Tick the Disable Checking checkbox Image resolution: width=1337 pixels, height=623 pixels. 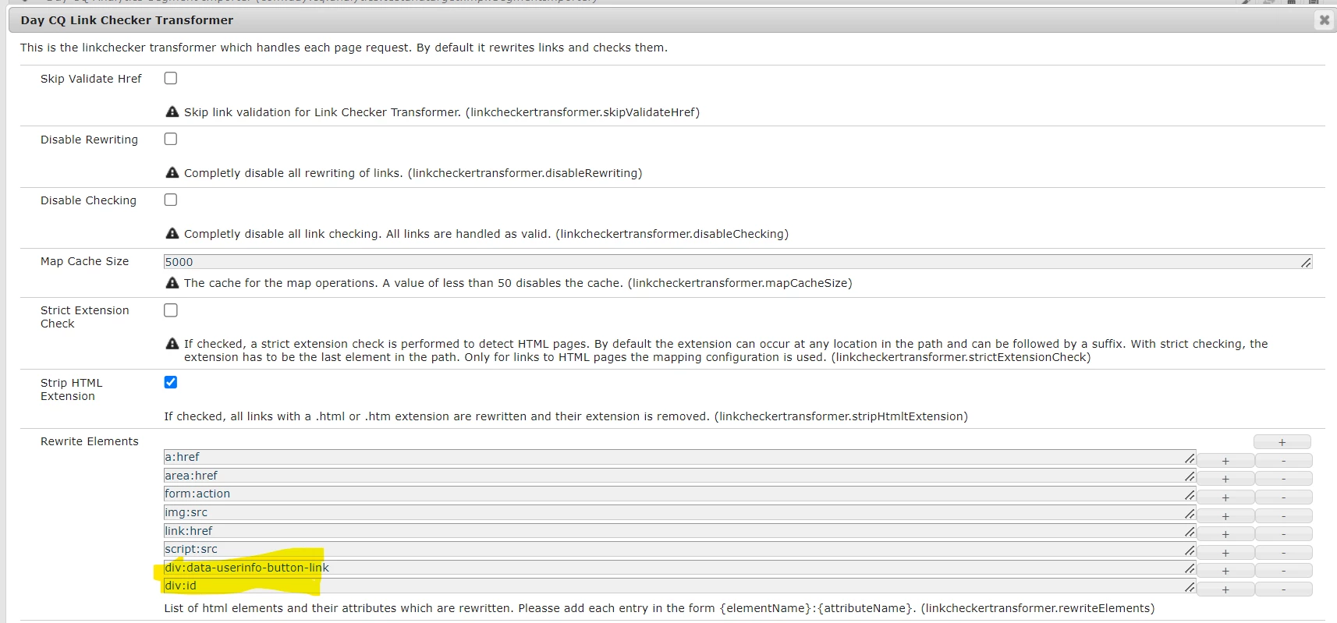pos(171,200)
